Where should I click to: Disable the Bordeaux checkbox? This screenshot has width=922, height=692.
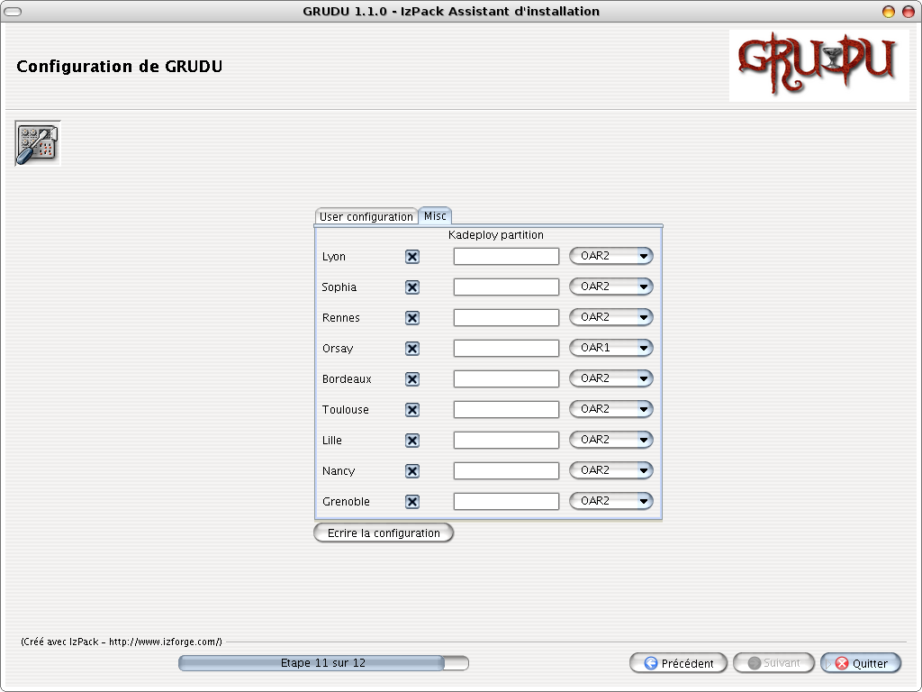click(412, 379)
